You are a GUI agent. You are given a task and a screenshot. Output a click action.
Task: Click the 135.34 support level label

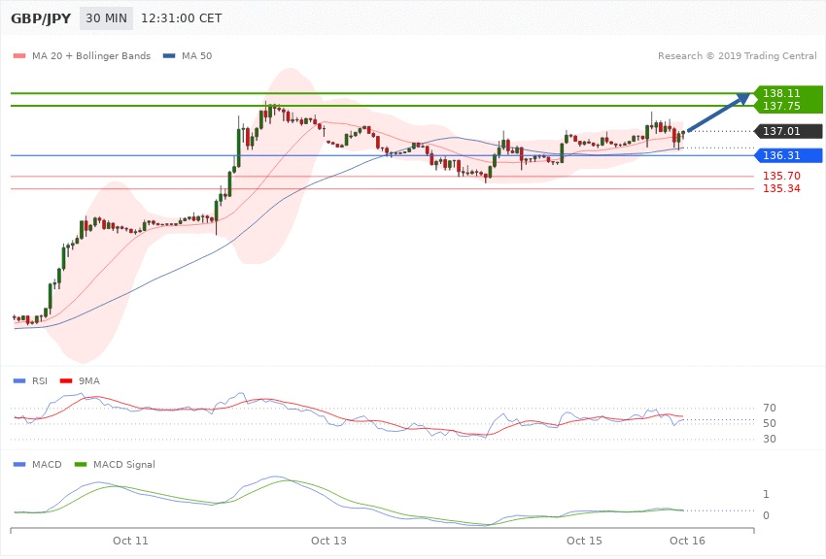(781, 188)
